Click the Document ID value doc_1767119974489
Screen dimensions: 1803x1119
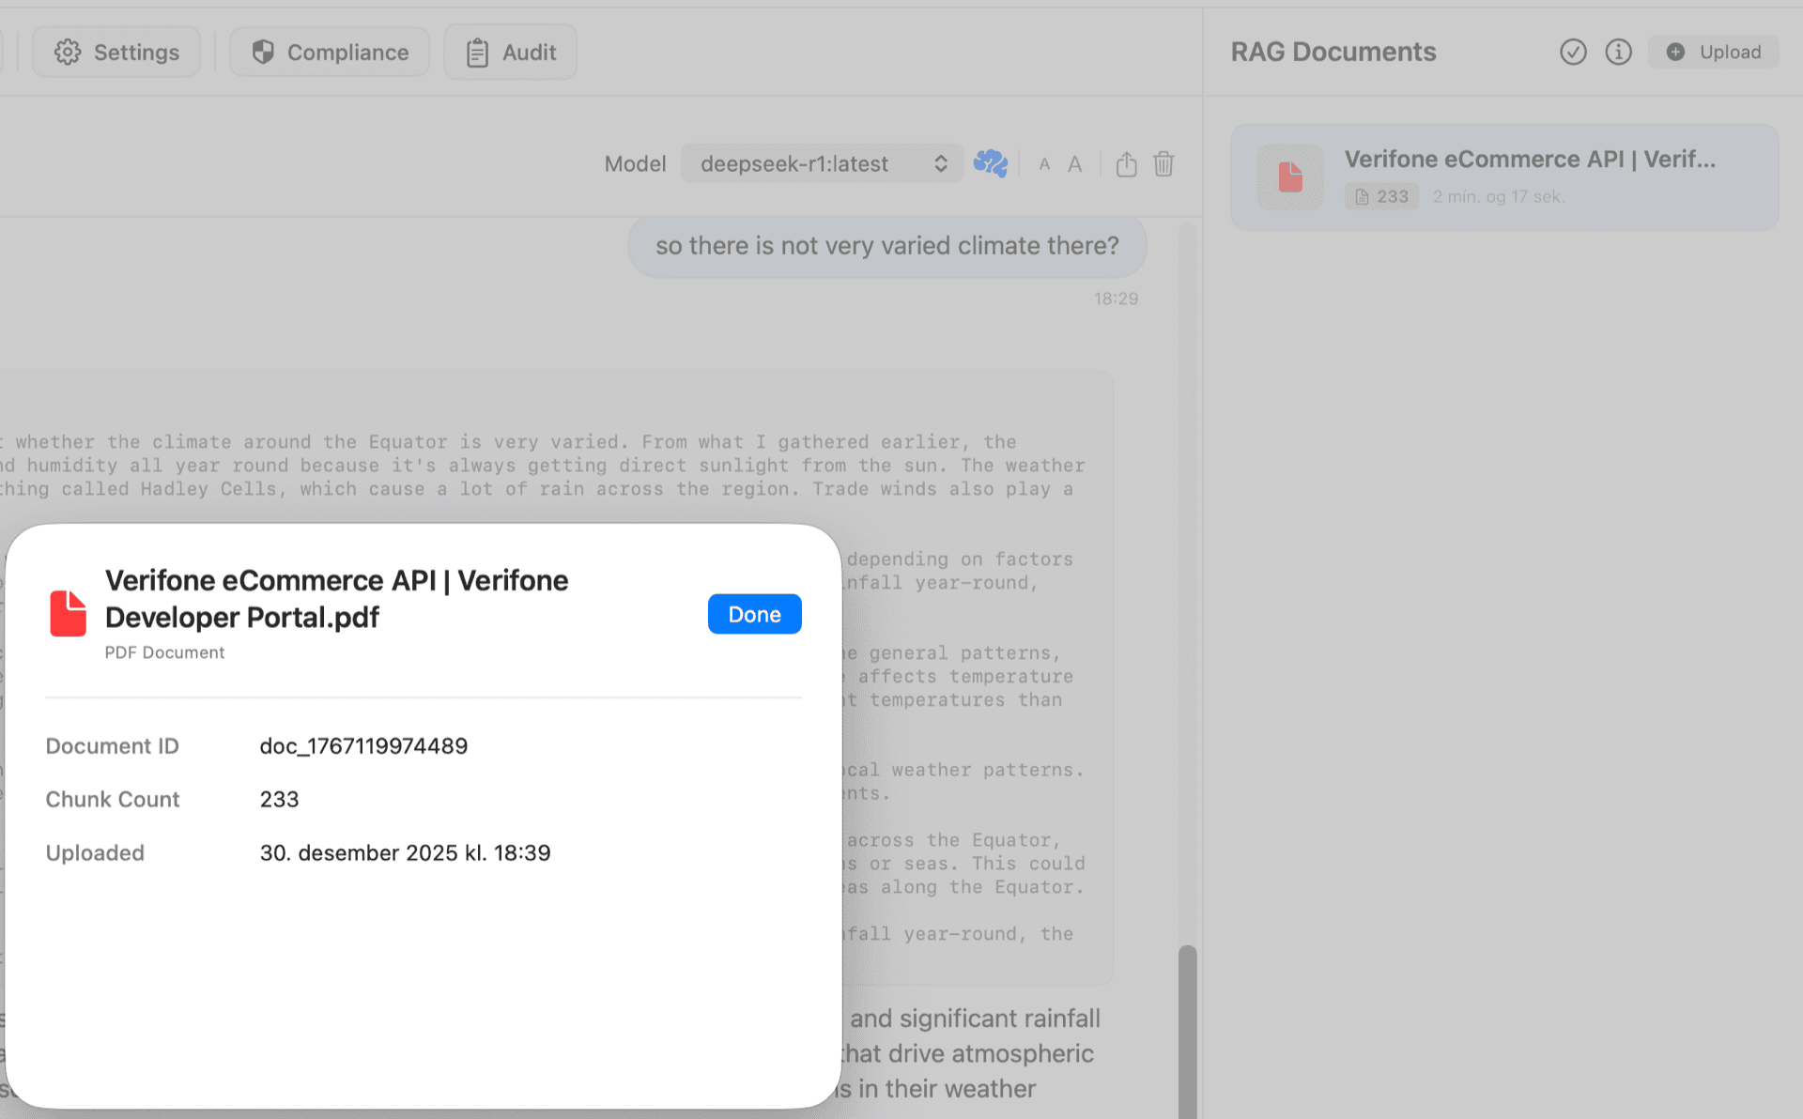(363, 746)
